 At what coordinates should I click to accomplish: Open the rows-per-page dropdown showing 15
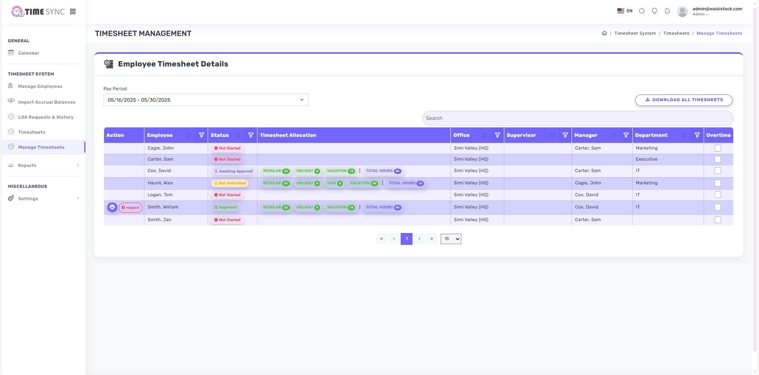click(450, 239)
